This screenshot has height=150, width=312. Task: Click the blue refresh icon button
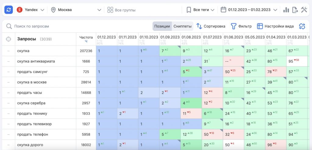coord(9,10)
